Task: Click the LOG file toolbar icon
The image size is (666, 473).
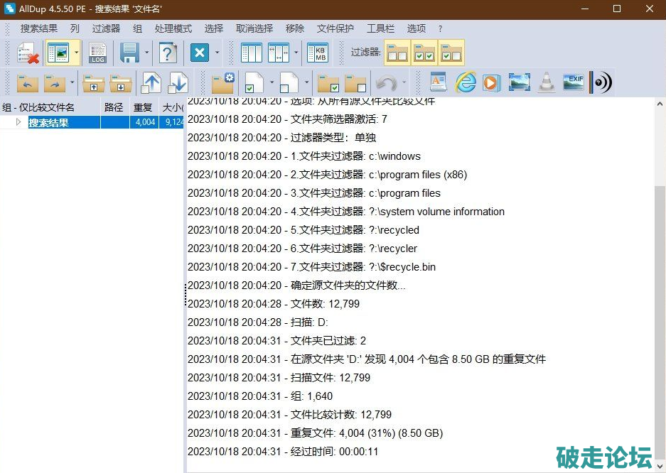Action: point(97,53)
